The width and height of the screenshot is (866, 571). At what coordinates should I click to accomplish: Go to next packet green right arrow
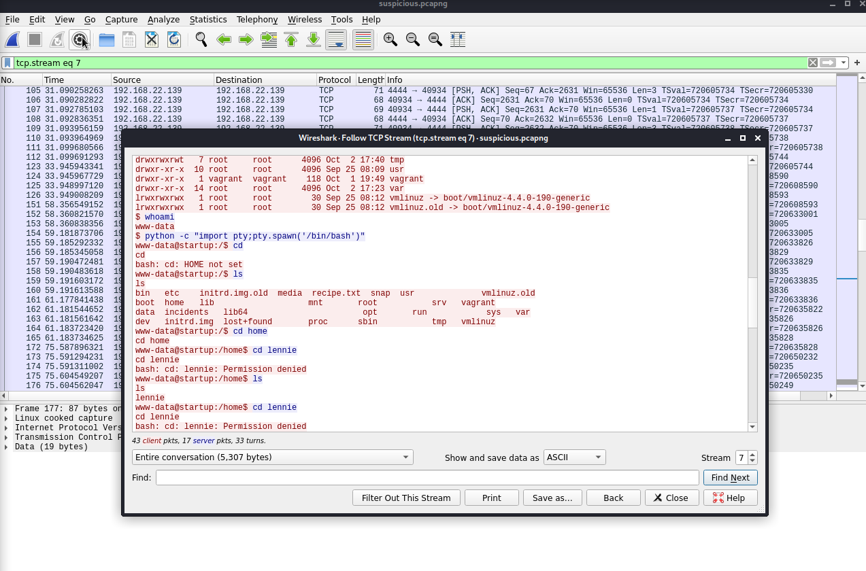click(246, 40)
